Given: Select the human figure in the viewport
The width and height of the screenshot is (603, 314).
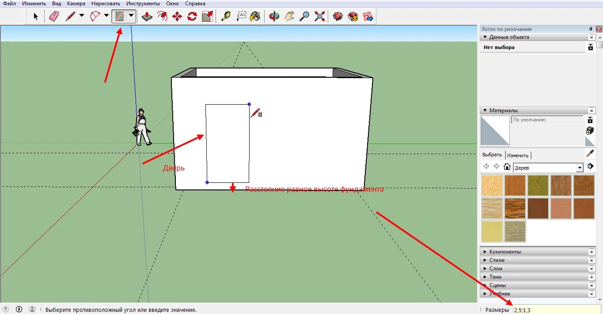Looking at the screenshot, I should click(x=142, y=127).
